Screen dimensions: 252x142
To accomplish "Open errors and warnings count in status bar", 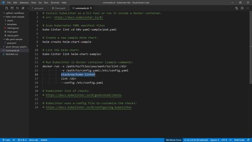I will (x=22, y=140).
